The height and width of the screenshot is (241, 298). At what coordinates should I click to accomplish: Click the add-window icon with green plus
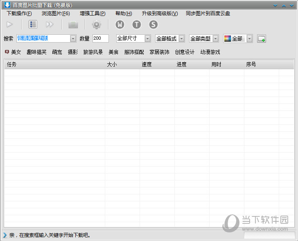262,38
